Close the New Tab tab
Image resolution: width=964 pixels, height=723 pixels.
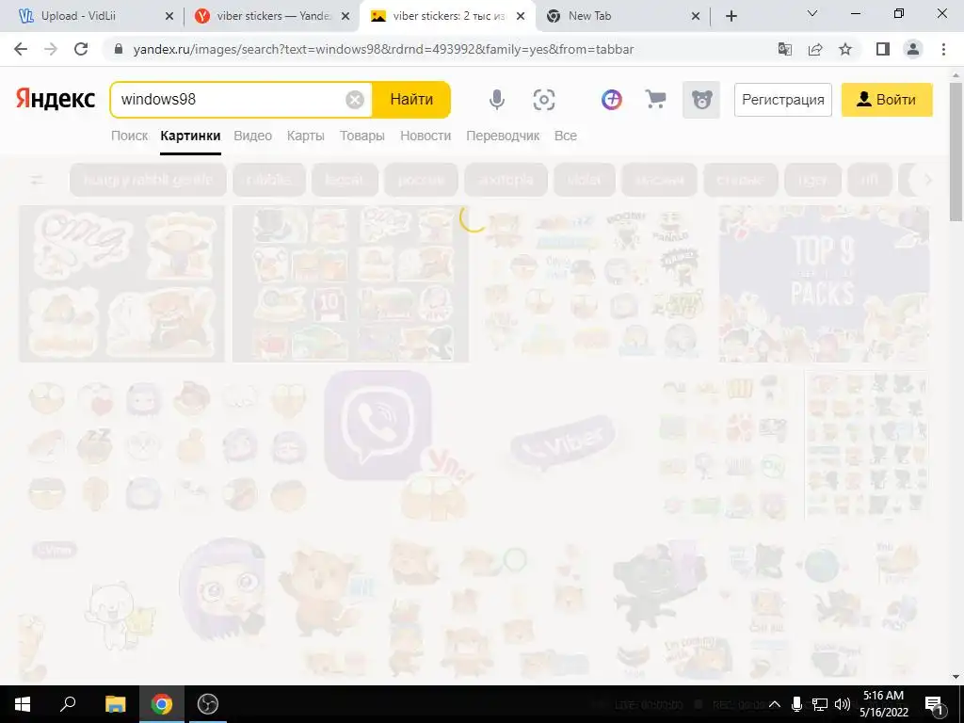click(x=696, y=17)
